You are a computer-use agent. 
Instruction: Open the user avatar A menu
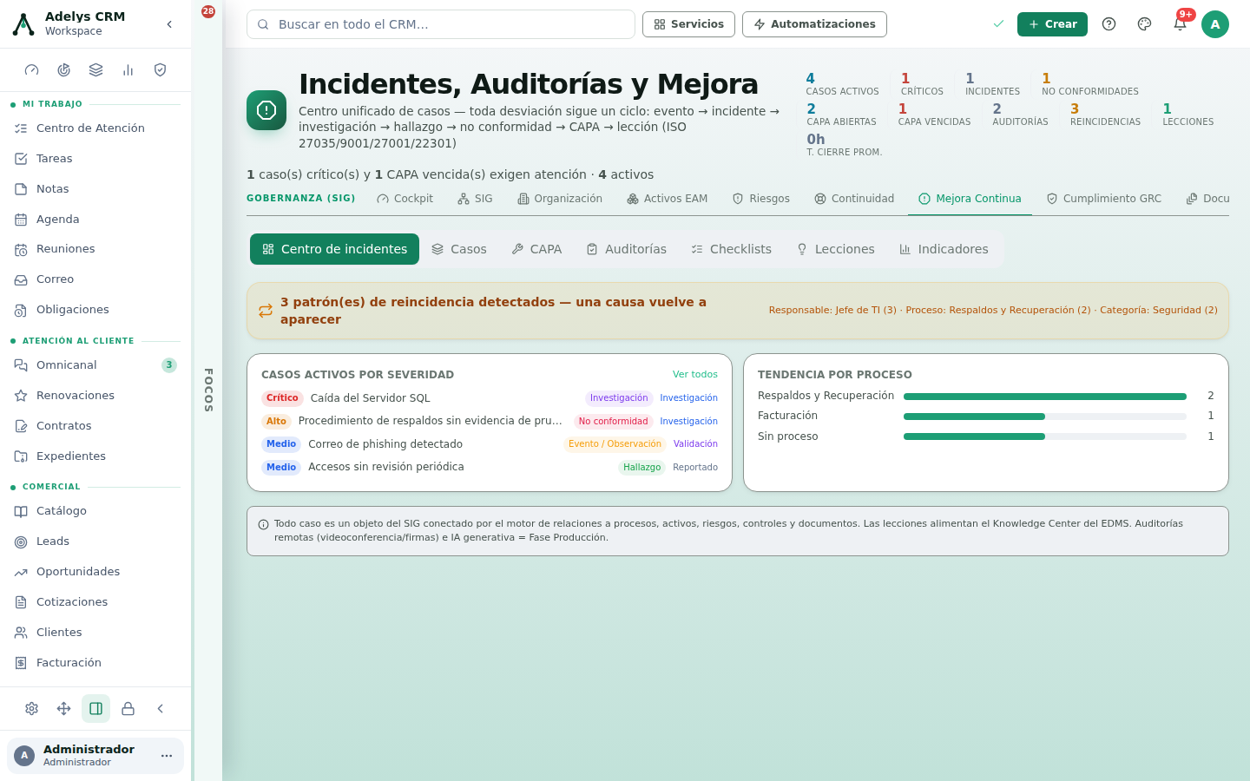pyautogui.click(x=1215, y=24)
